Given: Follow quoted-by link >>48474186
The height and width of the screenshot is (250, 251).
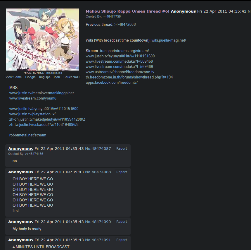Looking at the screenshot, I should click(34, 154).
